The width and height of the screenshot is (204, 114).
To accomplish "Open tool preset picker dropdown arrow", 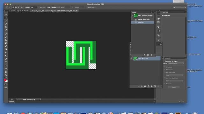I will (x=10, y=8).
